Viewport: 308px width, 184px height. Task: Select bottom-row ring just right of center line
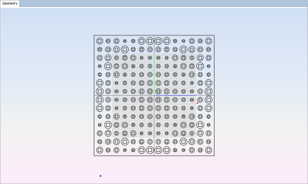click(x=158, y=150)
